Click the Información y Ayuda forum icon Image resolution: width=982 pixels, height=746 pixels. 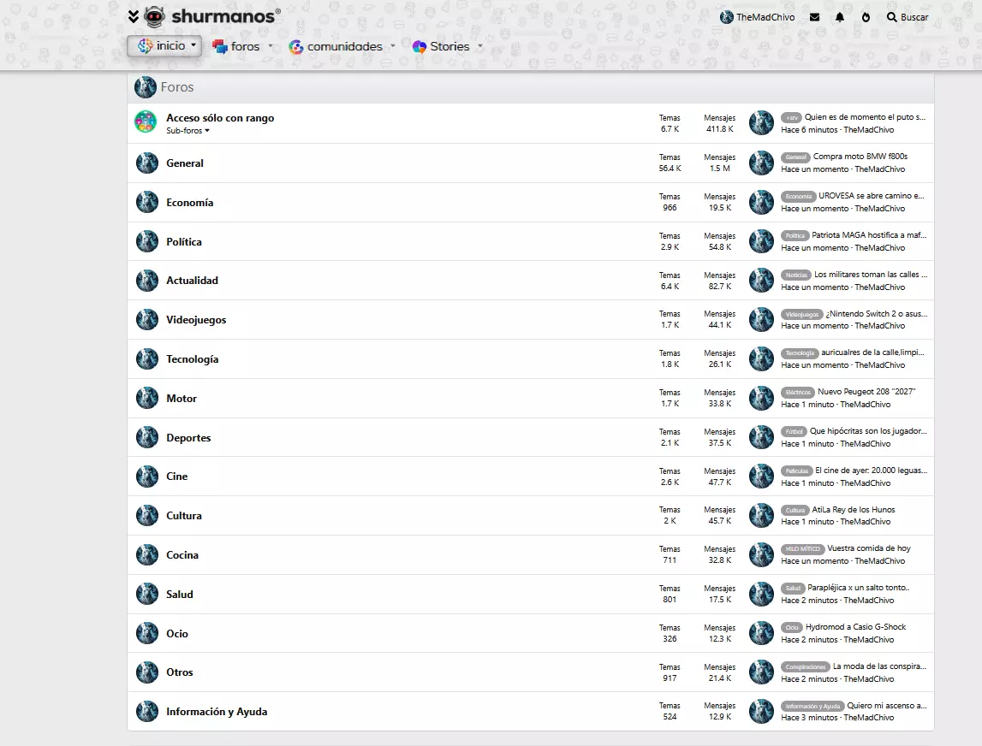pyautogui.click(x=147, y=712)
